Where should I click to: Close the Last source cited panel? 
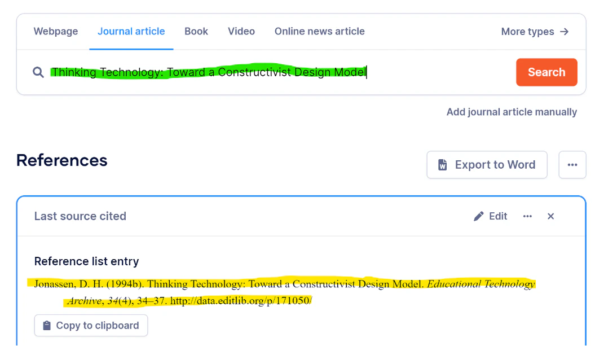click(550, 216)
